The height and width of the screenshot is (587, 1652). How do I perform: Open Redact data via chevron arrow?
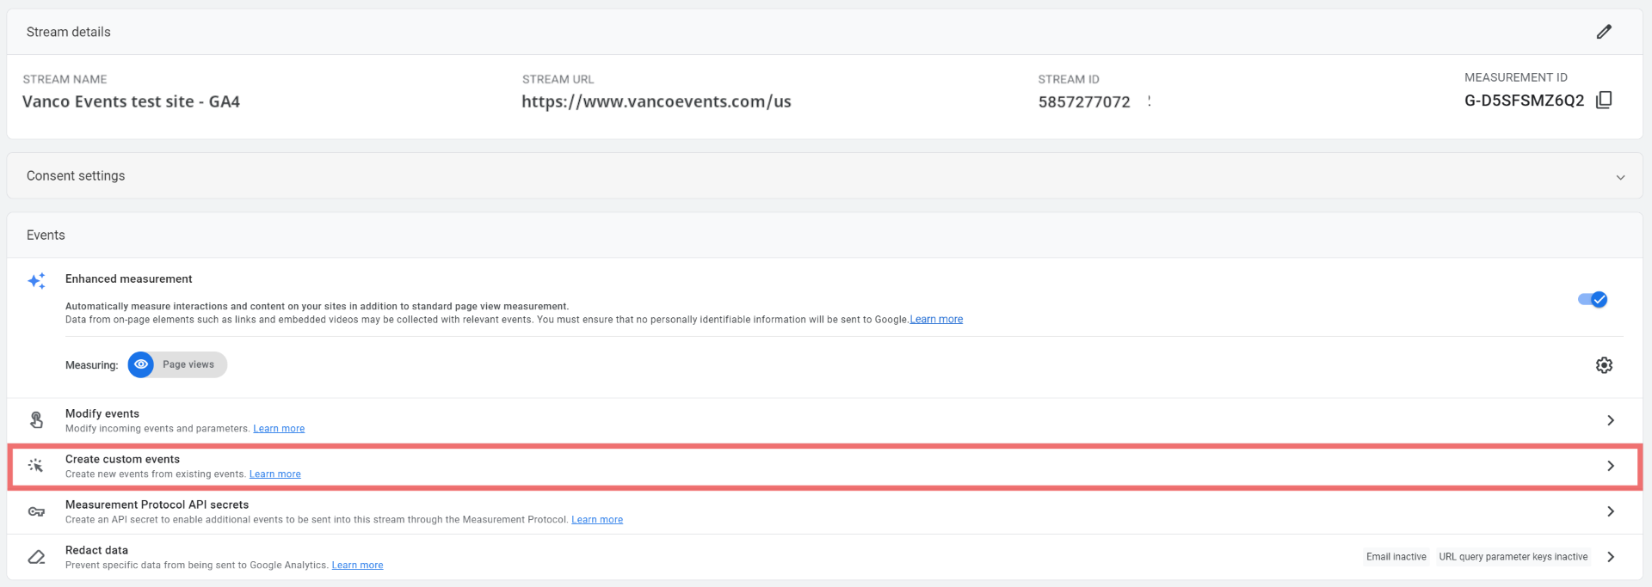pyautogui.click(x=1611, y=557)
